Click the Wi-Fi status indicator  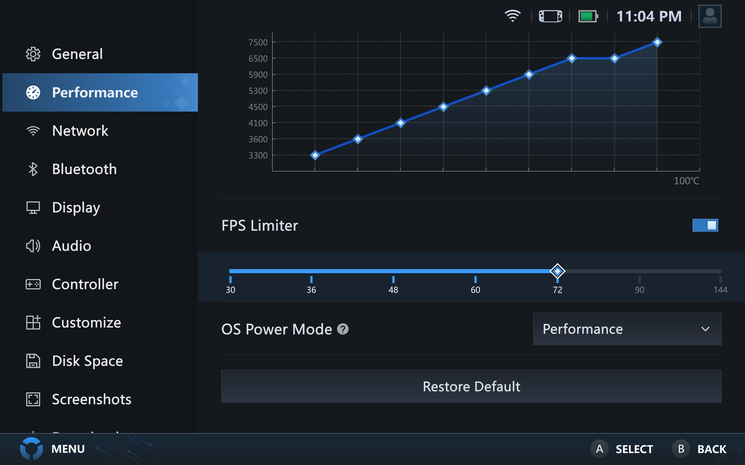[x=512, y=16]
